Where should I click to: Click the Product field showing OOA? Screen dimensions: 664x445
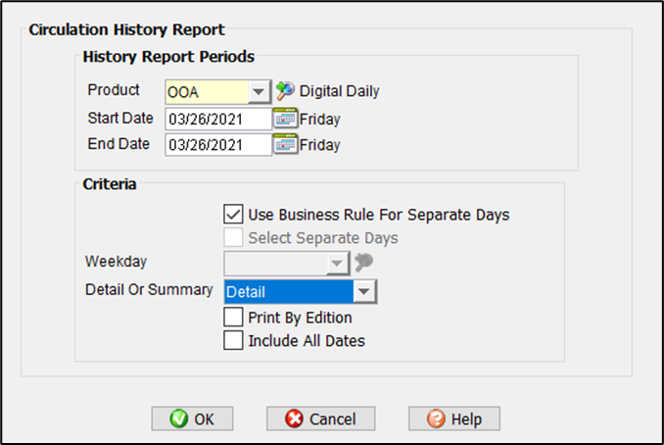tap(205, 91)
